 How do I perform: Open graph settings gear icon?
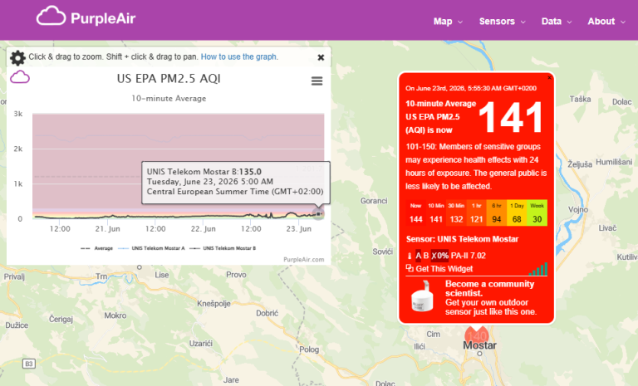pos(17,58)
